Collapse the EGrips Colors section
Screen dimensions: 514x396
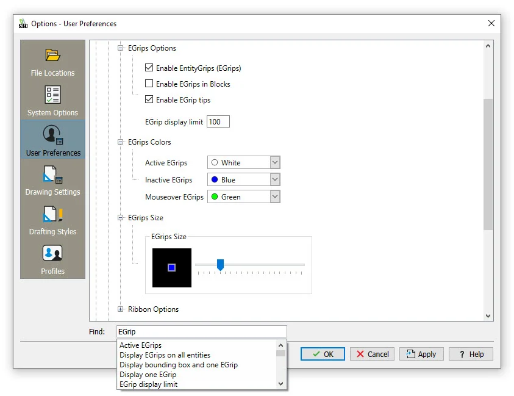pos(121,142)
